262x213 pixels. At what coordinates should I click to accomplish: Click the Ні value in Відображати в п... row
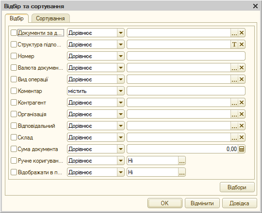(152, 172)
